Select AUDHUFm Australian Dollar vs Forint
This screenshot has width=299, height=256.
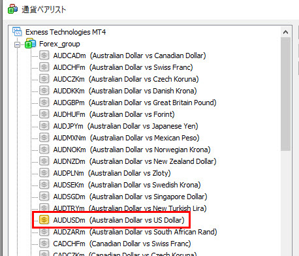tap(114, 114)
